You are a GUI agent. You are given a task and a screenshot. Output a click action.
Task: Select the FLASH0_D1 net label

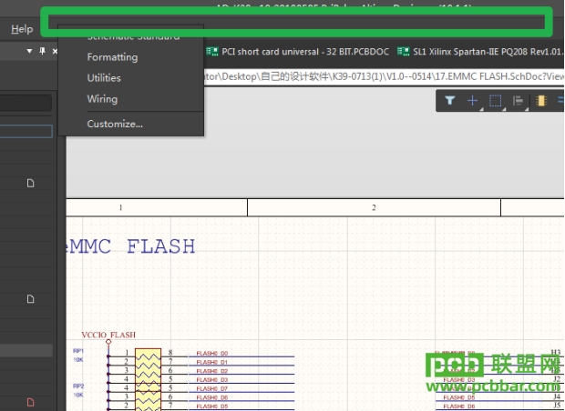pos(211,362)
